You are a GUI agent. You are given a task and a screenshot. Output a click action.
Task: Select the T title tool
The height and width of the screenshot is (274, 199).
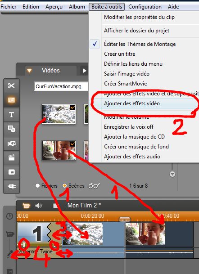[11, 114]
